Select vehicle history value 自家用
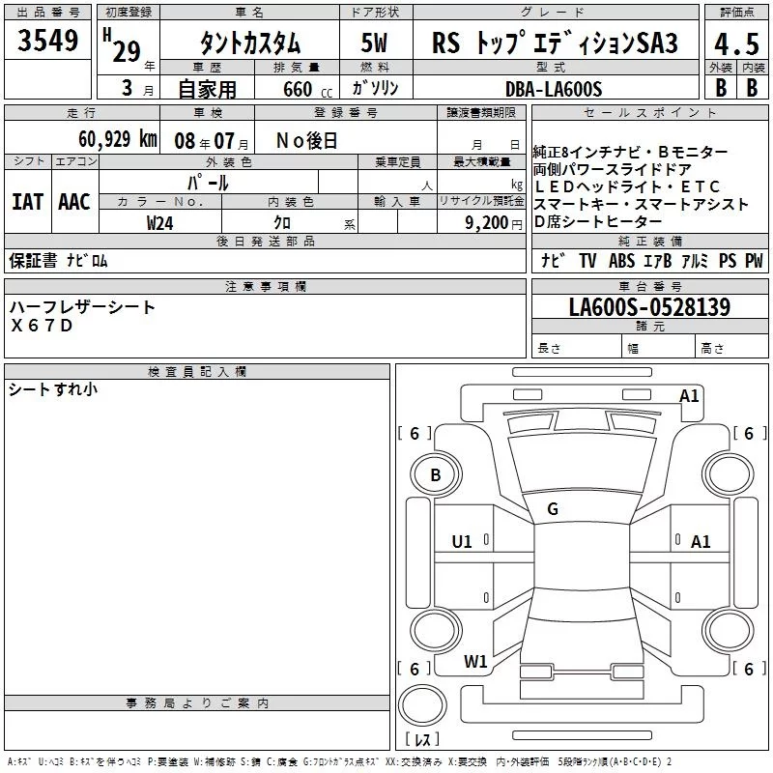 (x=207, y=89)
